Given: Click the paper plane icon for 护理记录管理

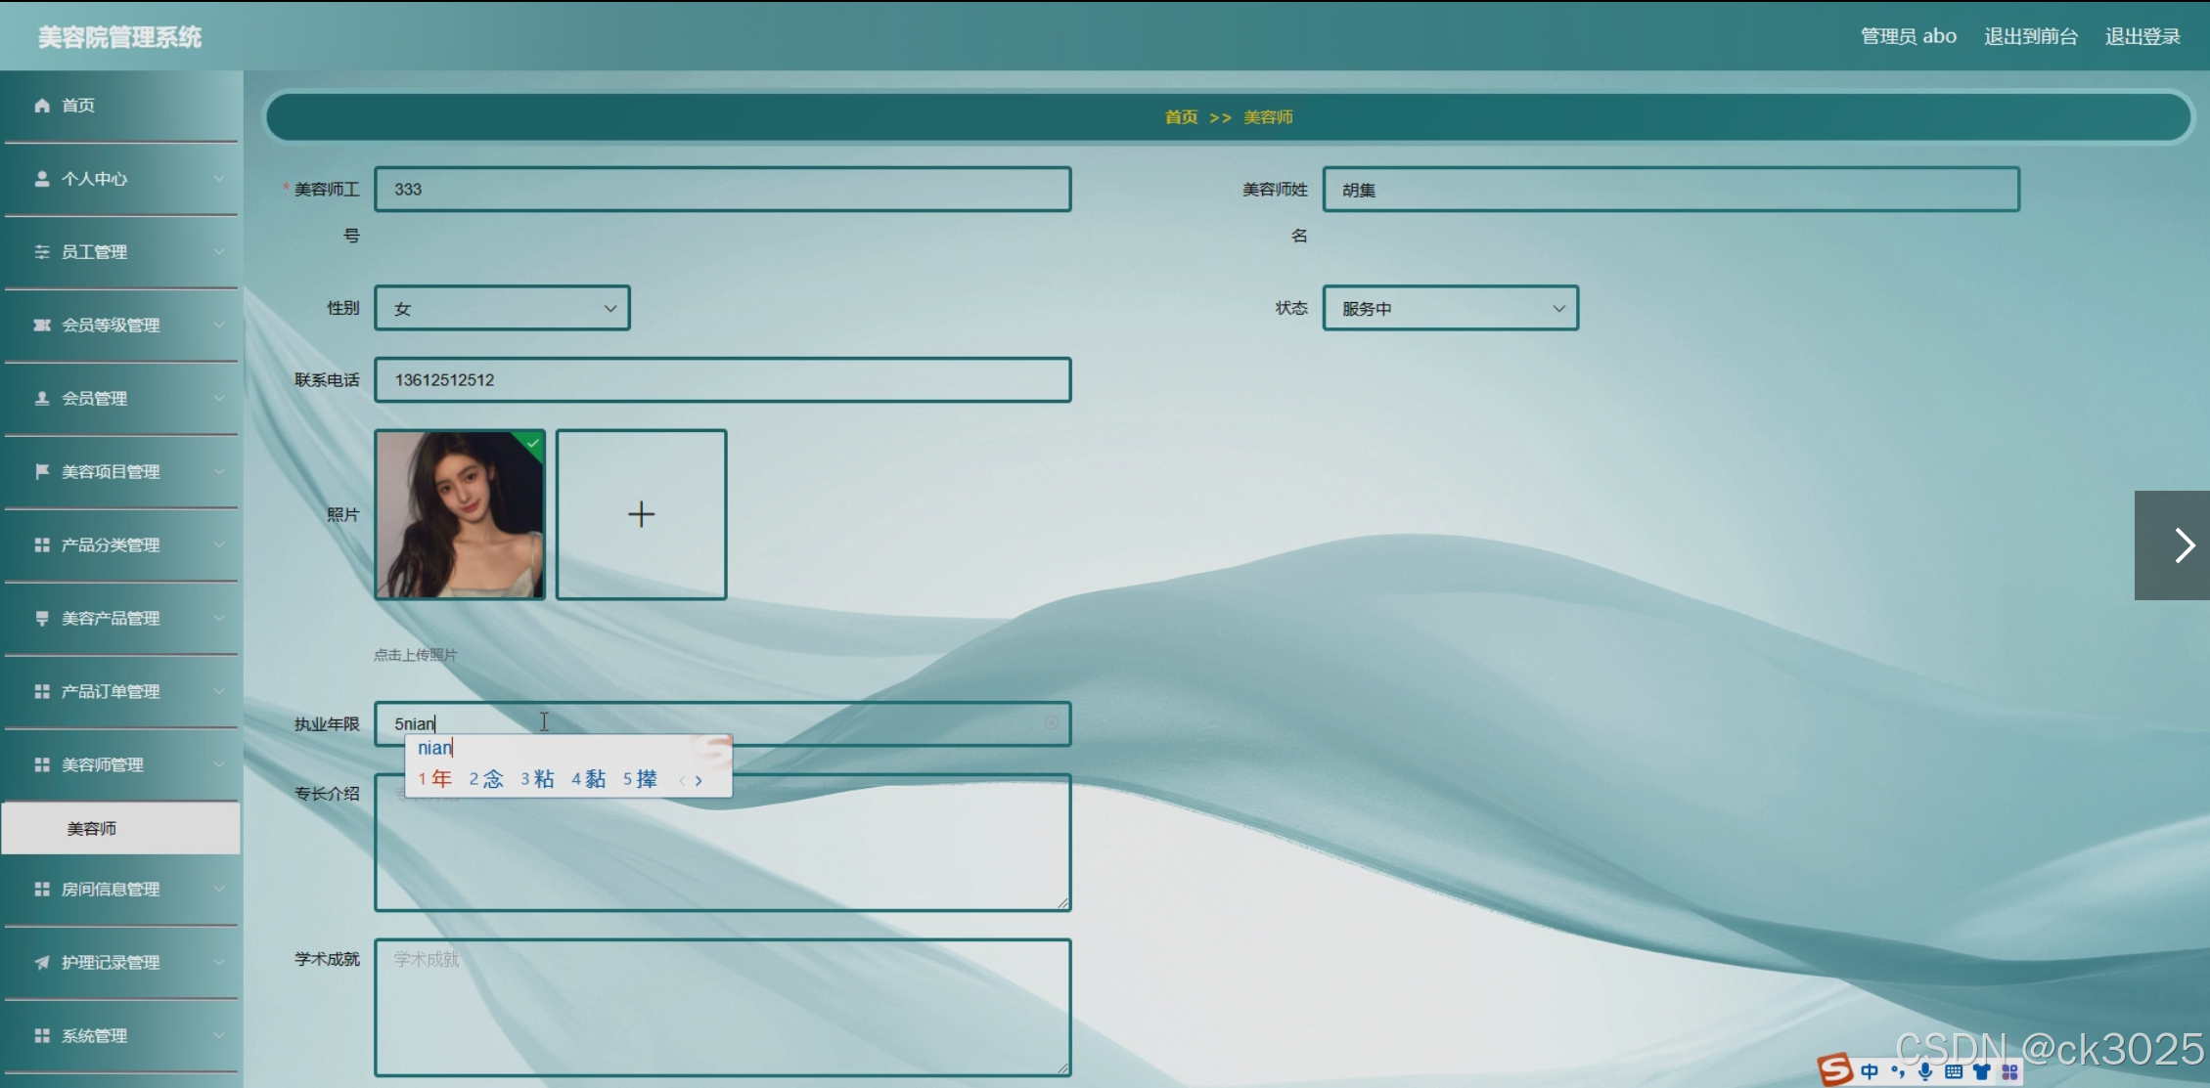Looking at the screenshot, I should pos(42,962).
